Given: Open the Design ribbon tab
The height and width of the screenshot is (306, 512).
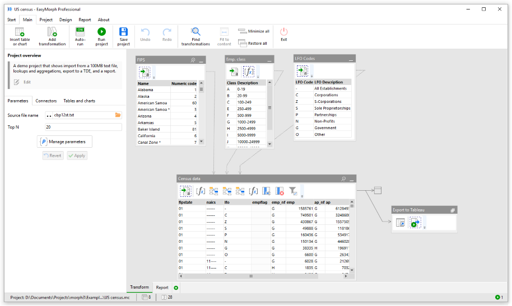Looking at the screenshot, I should click(x=66, y=20).
